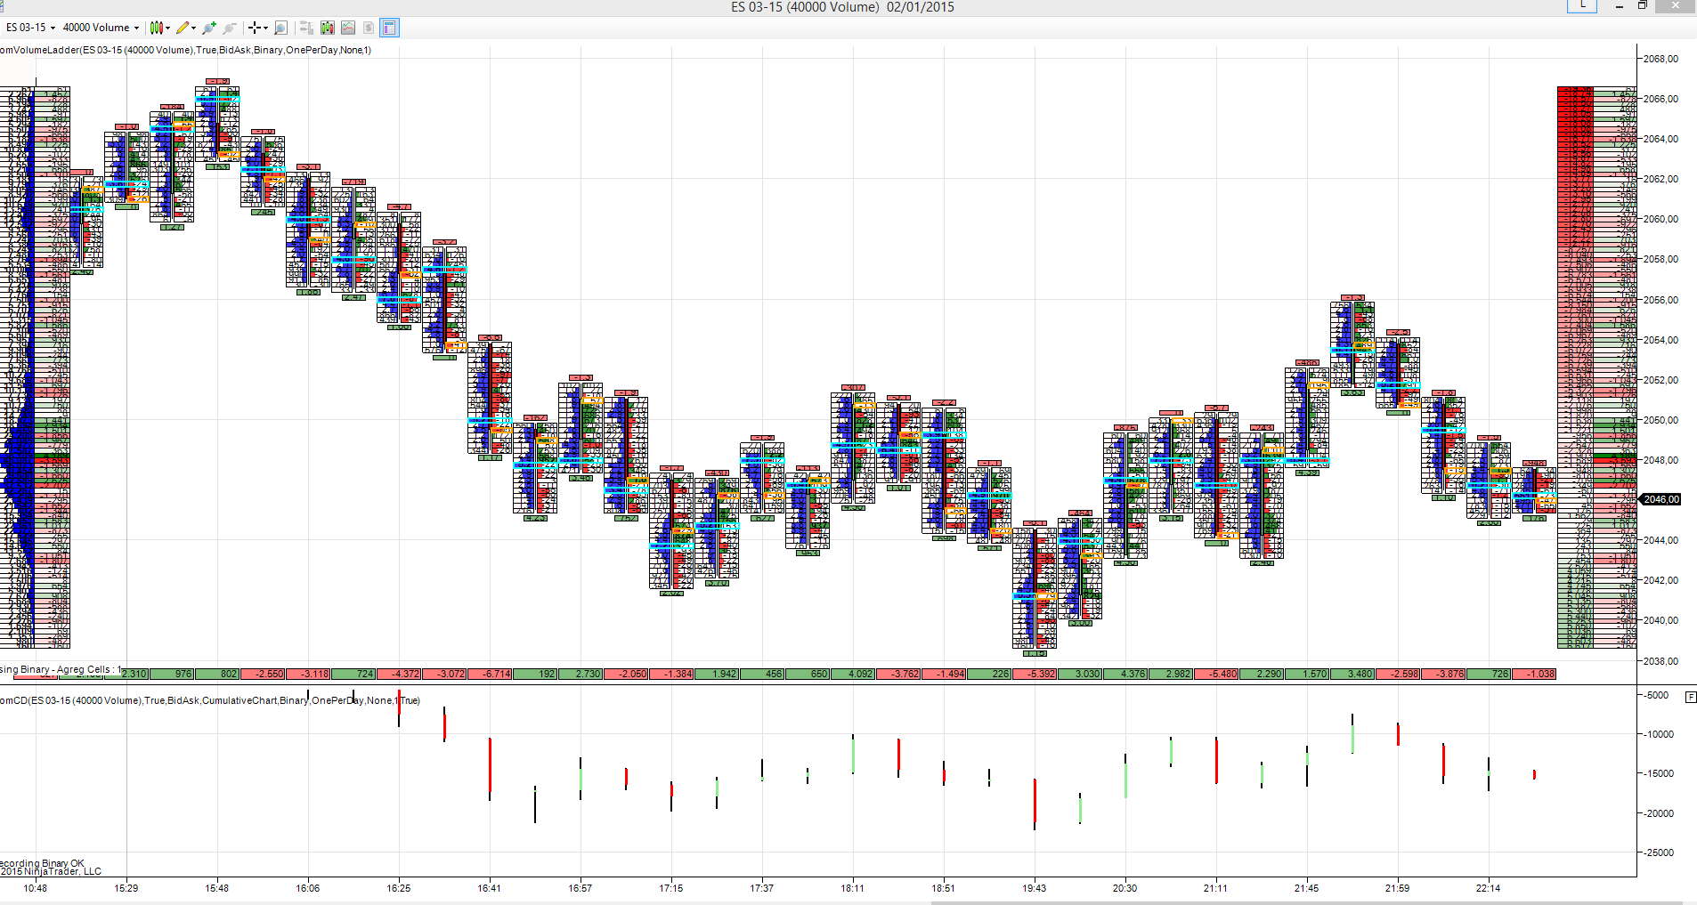Viewport: 1697px width, 905px height.
Task: Click the 3.480 delta cell
Action: pyautogui.click(x=1352, y=674)
